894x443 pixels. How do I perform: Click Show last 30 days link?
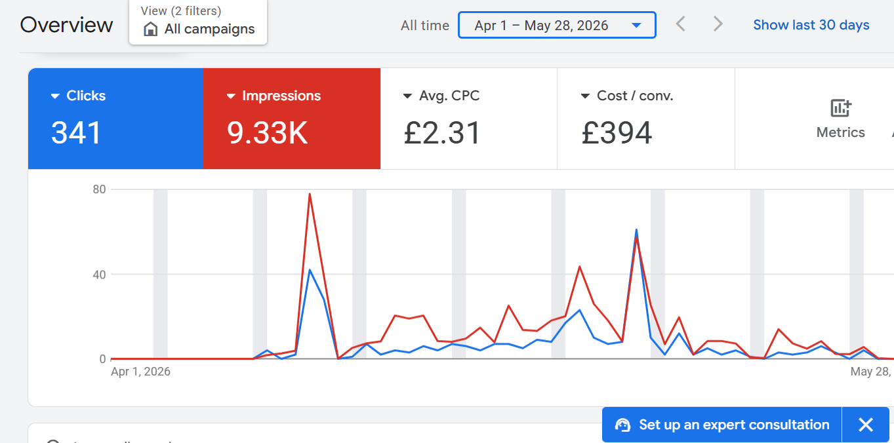pyautogui.click(x=811, y=25)
